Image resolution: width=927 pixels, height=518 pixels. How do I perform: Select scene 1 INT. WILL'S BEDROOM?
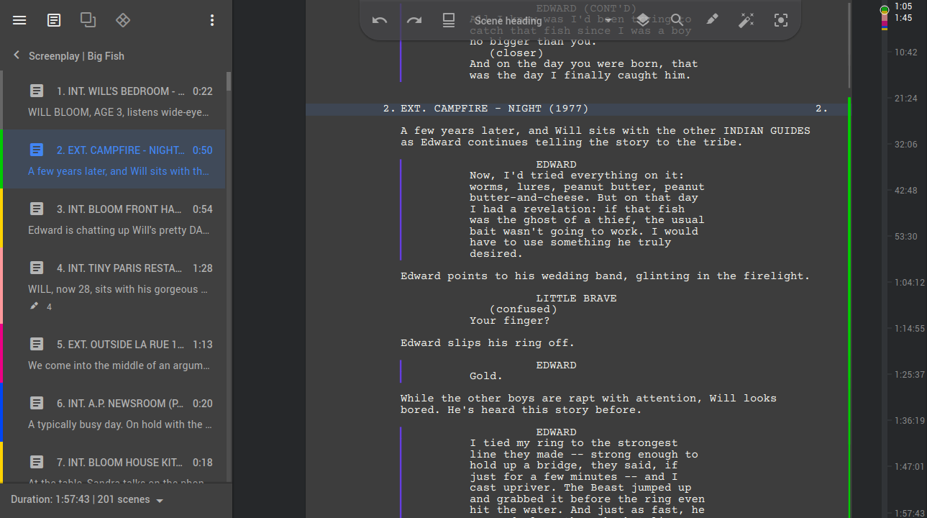(x=114, y=100)
